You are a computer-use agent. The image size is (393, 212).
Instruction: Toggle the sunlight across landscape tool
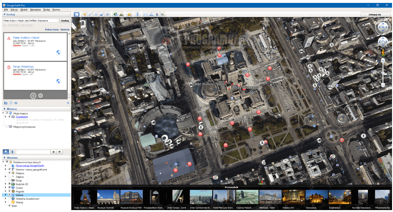pos(121,14)
